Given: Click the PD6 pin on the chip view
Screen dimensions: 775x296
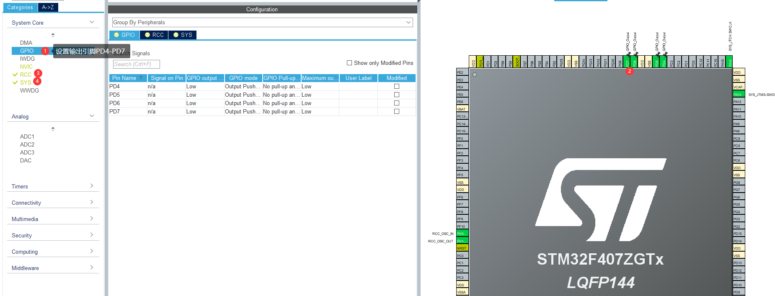Looking at the screenshot, I should (x=634, y=62).
